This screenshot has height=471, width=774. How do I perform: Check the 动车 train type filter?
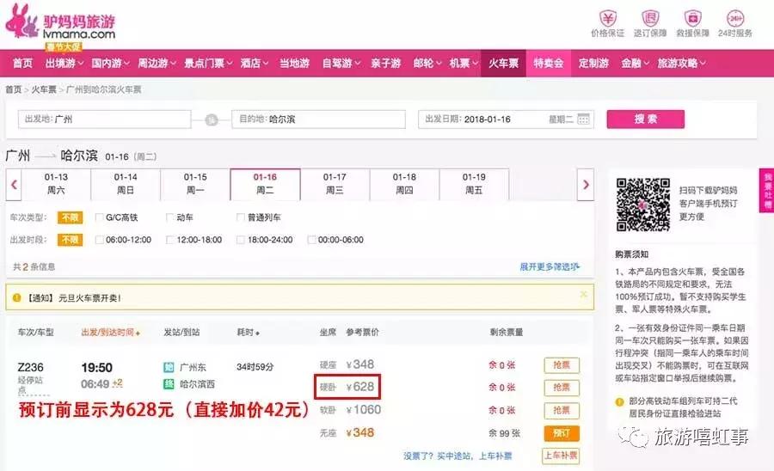point(169,217)
